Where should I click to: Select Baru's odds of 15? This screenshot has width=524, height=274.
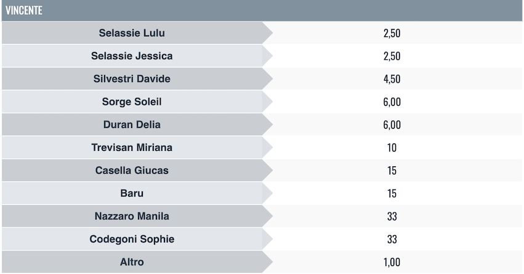[x=392, y=193]
